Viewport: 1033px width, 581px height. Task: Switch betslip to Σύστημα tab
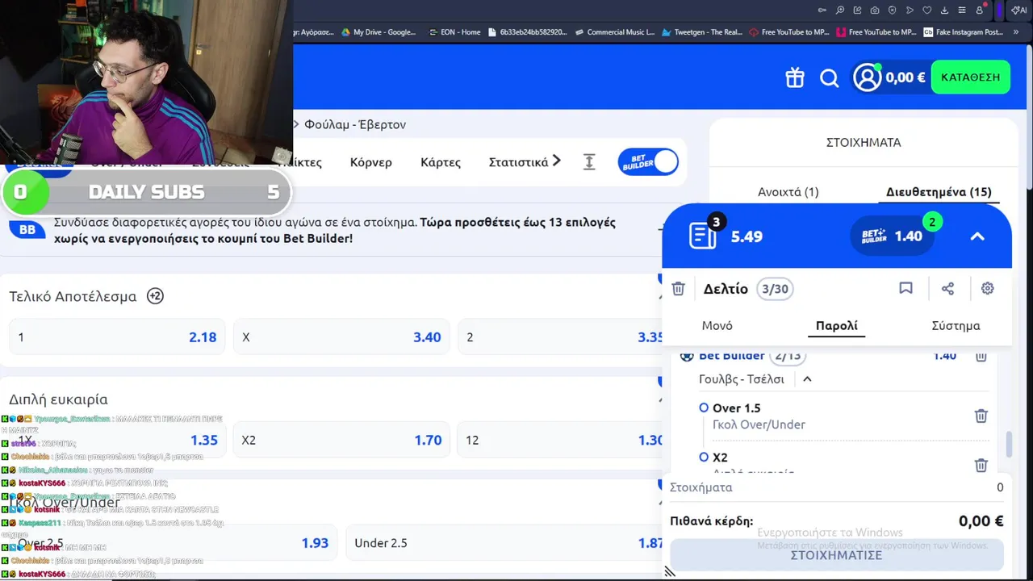956,326
